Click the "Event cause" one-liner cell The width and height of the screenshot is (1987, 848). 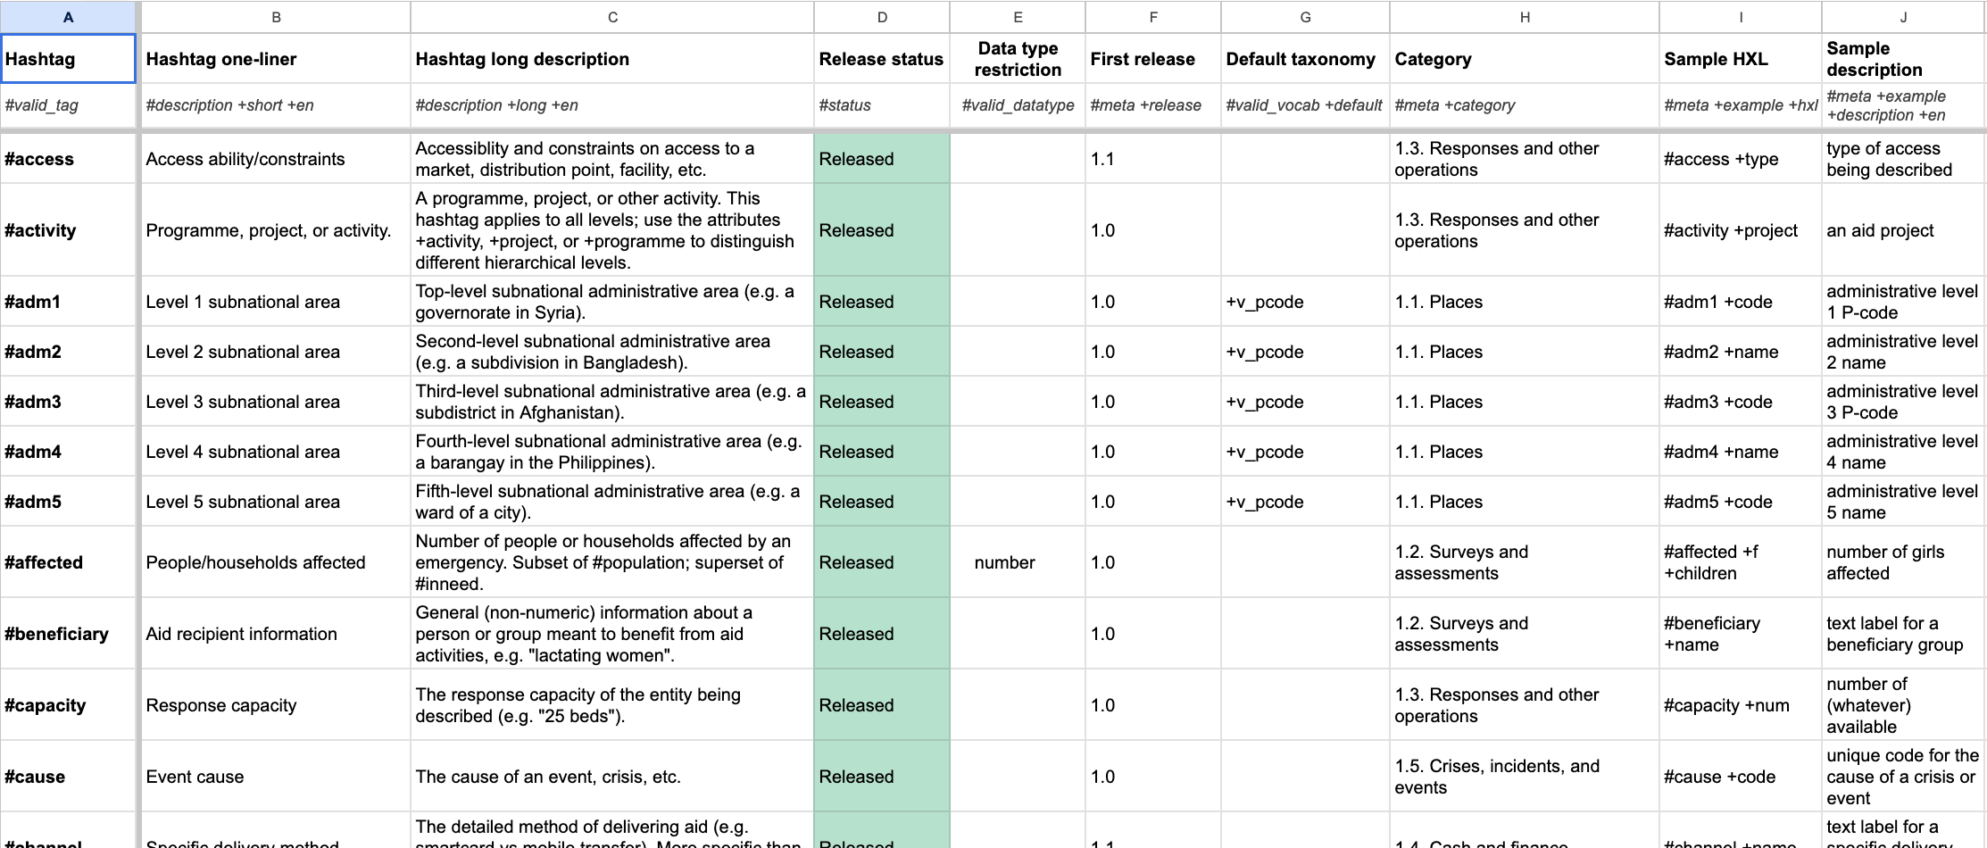[x=275, y=777]
